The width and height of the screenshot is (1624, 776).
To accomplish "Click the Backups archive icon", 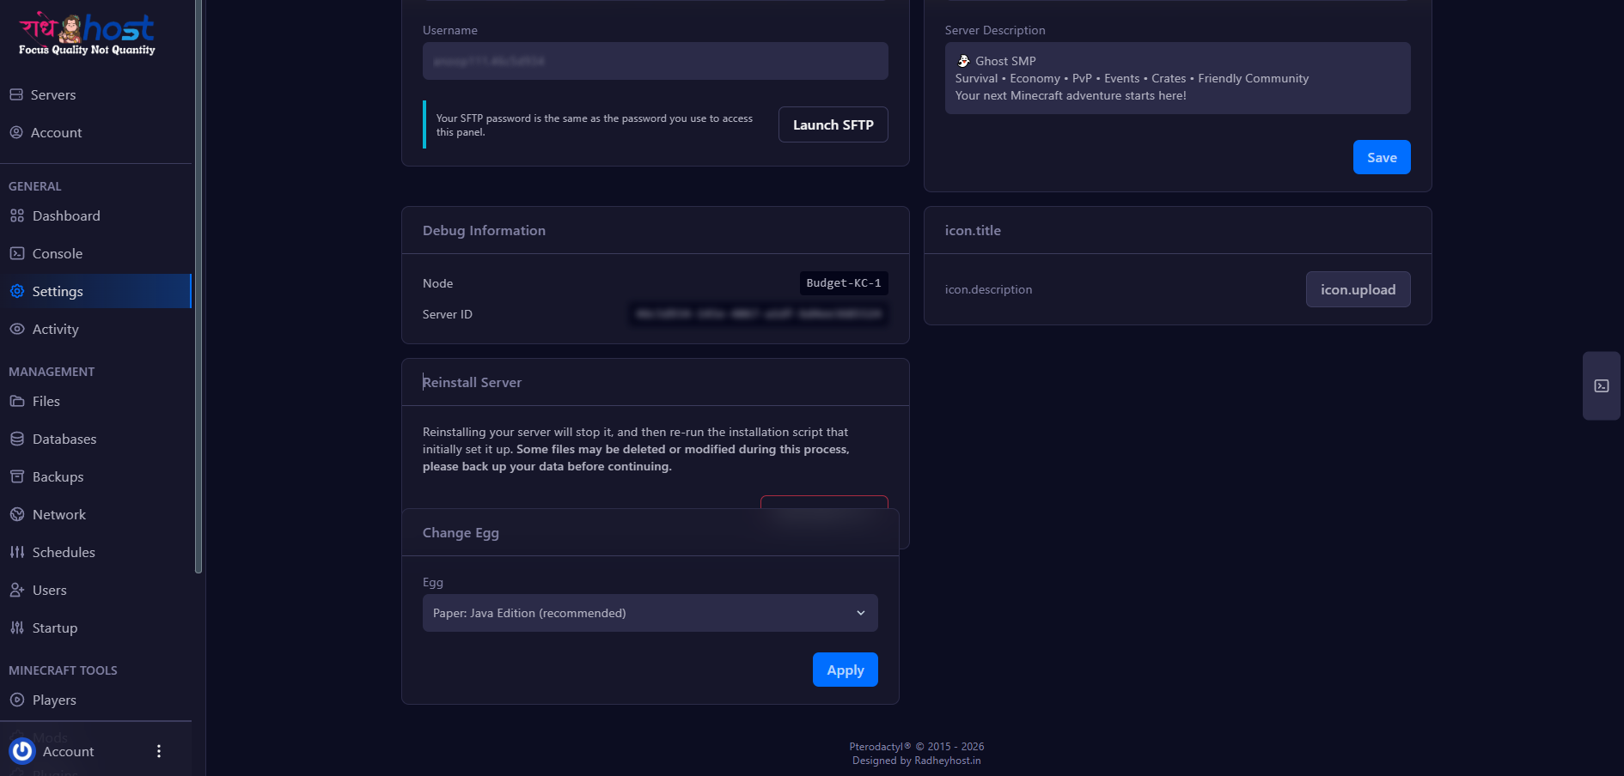I will (x=17, y=476).
